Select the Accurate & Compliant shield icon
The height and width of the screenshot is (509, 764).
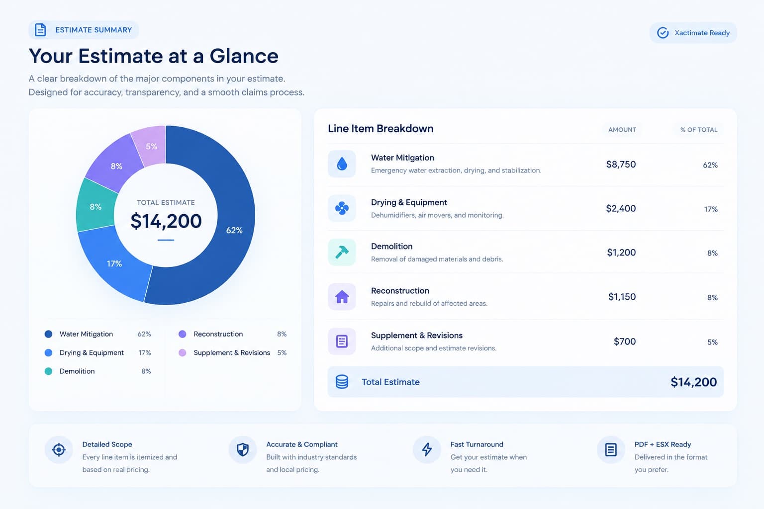pos(243,450)
